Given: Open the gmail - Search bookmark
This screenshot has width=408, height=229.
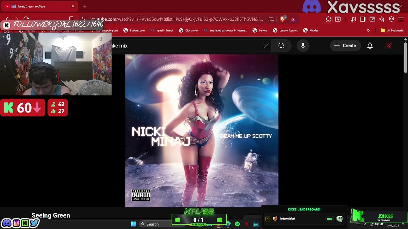Looking at the screenshot, I should pyautogui.click(x=162, y=31).
